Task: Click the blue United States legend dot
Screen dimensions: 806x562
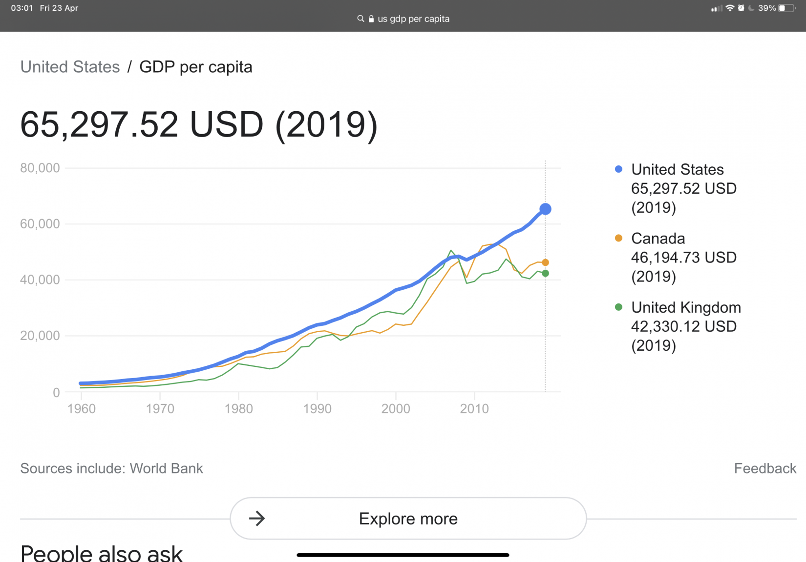Action: tap(618, 169)
